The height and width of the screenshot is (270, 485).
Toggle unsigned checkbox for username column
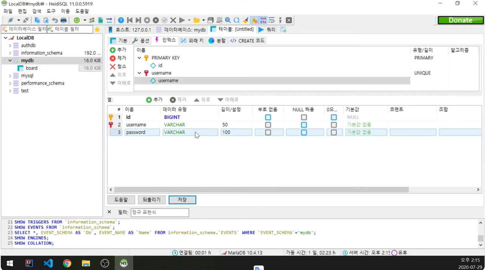pos(268,125)
